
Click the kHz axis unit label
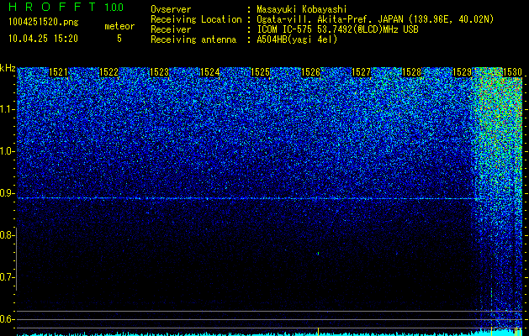(8, 68)
